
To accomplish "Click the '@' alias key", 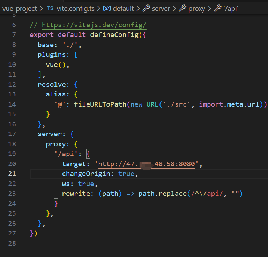I will click(x=60, y=104).
